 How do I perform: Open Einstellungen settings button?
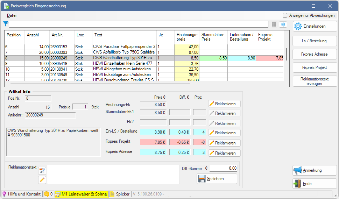click(315, 26)
